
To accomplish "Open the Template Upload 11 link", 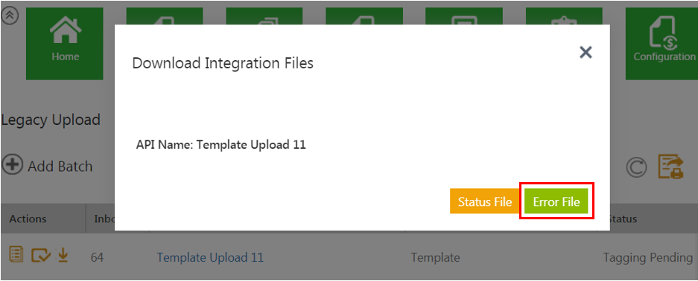I will (x=210, y=257).
